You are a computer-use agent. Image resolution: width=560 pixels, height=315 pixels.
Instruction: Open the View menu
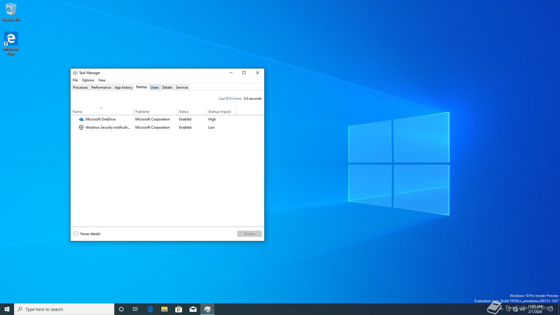click(x=102, y=80)
